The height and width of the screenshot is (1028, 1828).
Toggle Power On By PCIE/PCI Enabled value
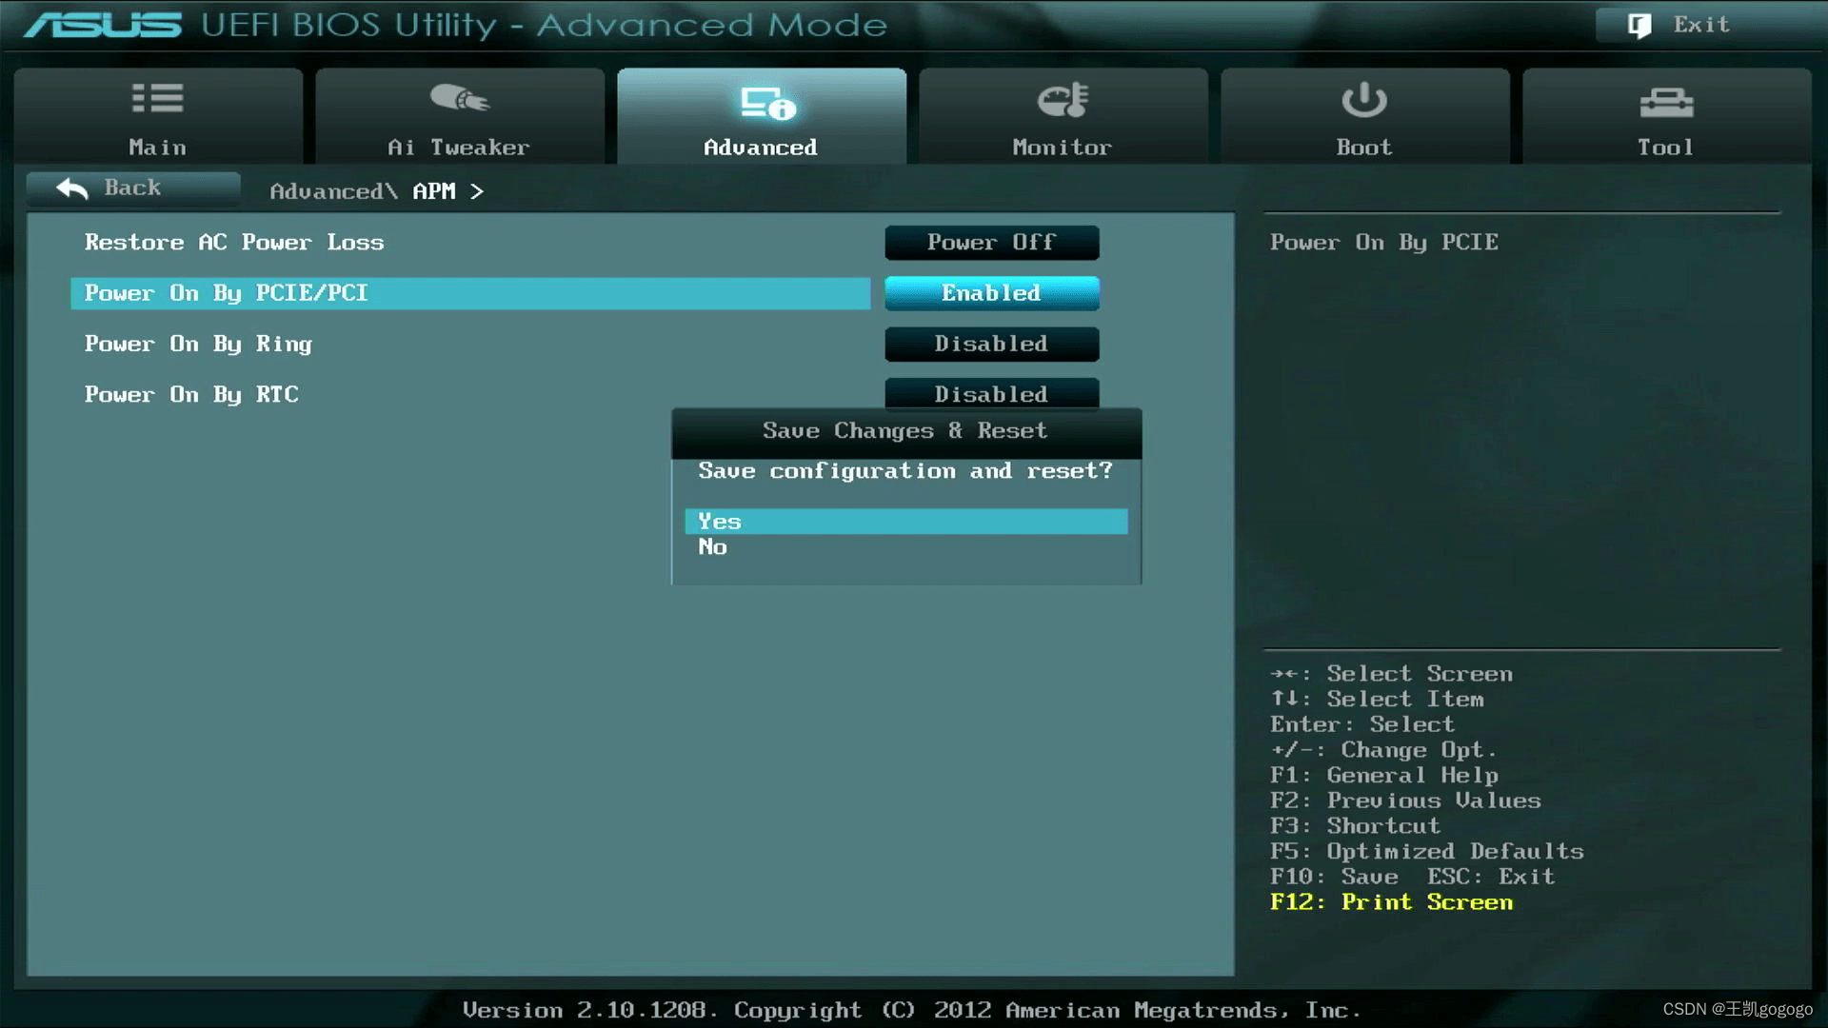(x=991, y=293)
